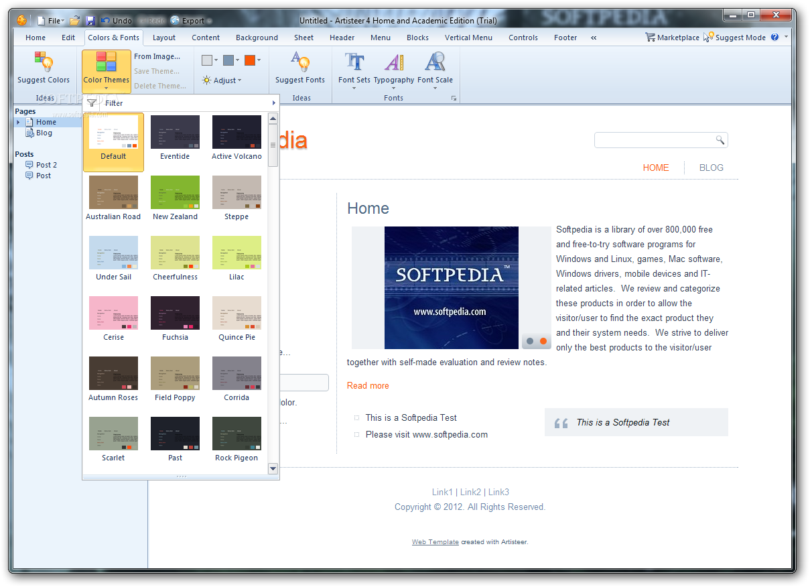Screen dimensions: 810x587
Task: Click the blue Help question mark icon
Action: tap(775, 38)
